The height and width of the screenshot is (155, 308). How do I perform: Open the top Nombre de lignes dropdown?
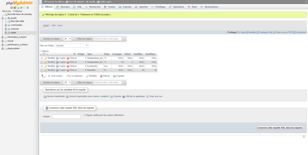click(x=67, y=39)
